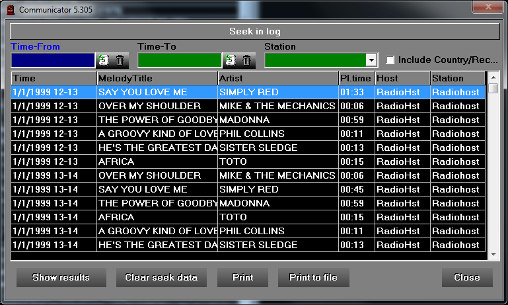Click the Seek in log header bar

[254, 32]
